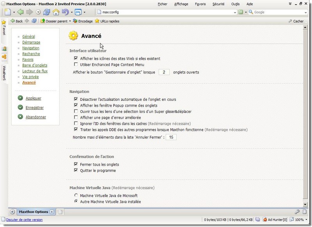Enable Utiliser Enchanced Page Context Menu

[x=76, y=64]
